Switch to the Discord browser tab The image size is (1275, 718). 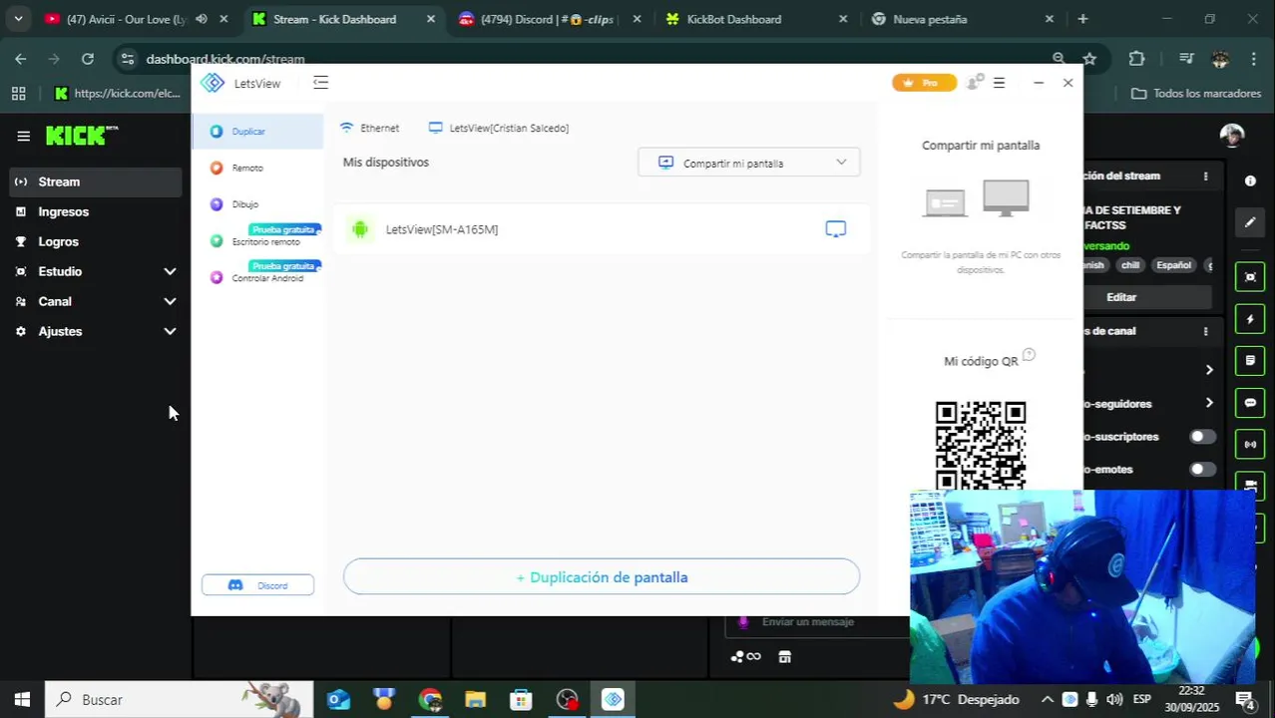coord(549,19)
